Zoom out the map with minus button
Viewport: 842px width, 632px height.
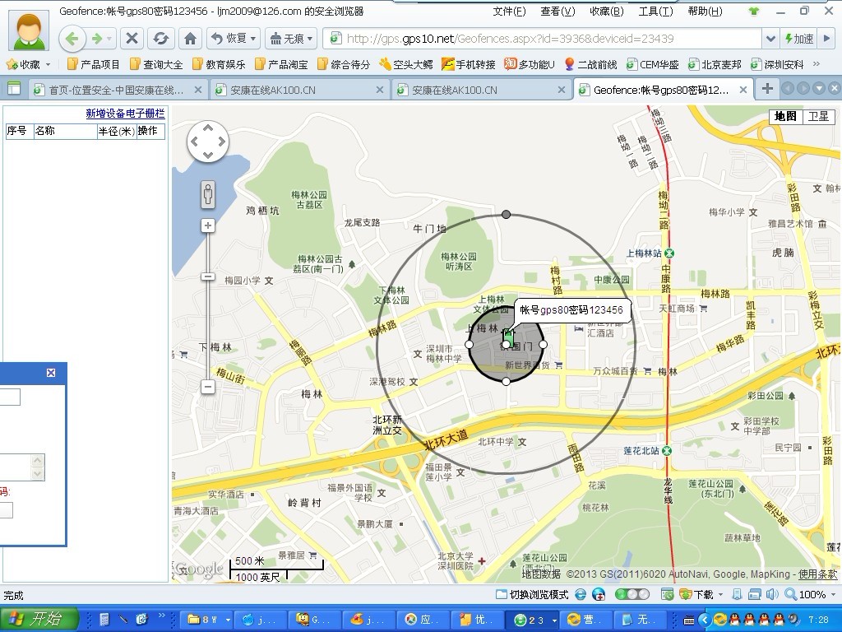(x=208, y=387)
